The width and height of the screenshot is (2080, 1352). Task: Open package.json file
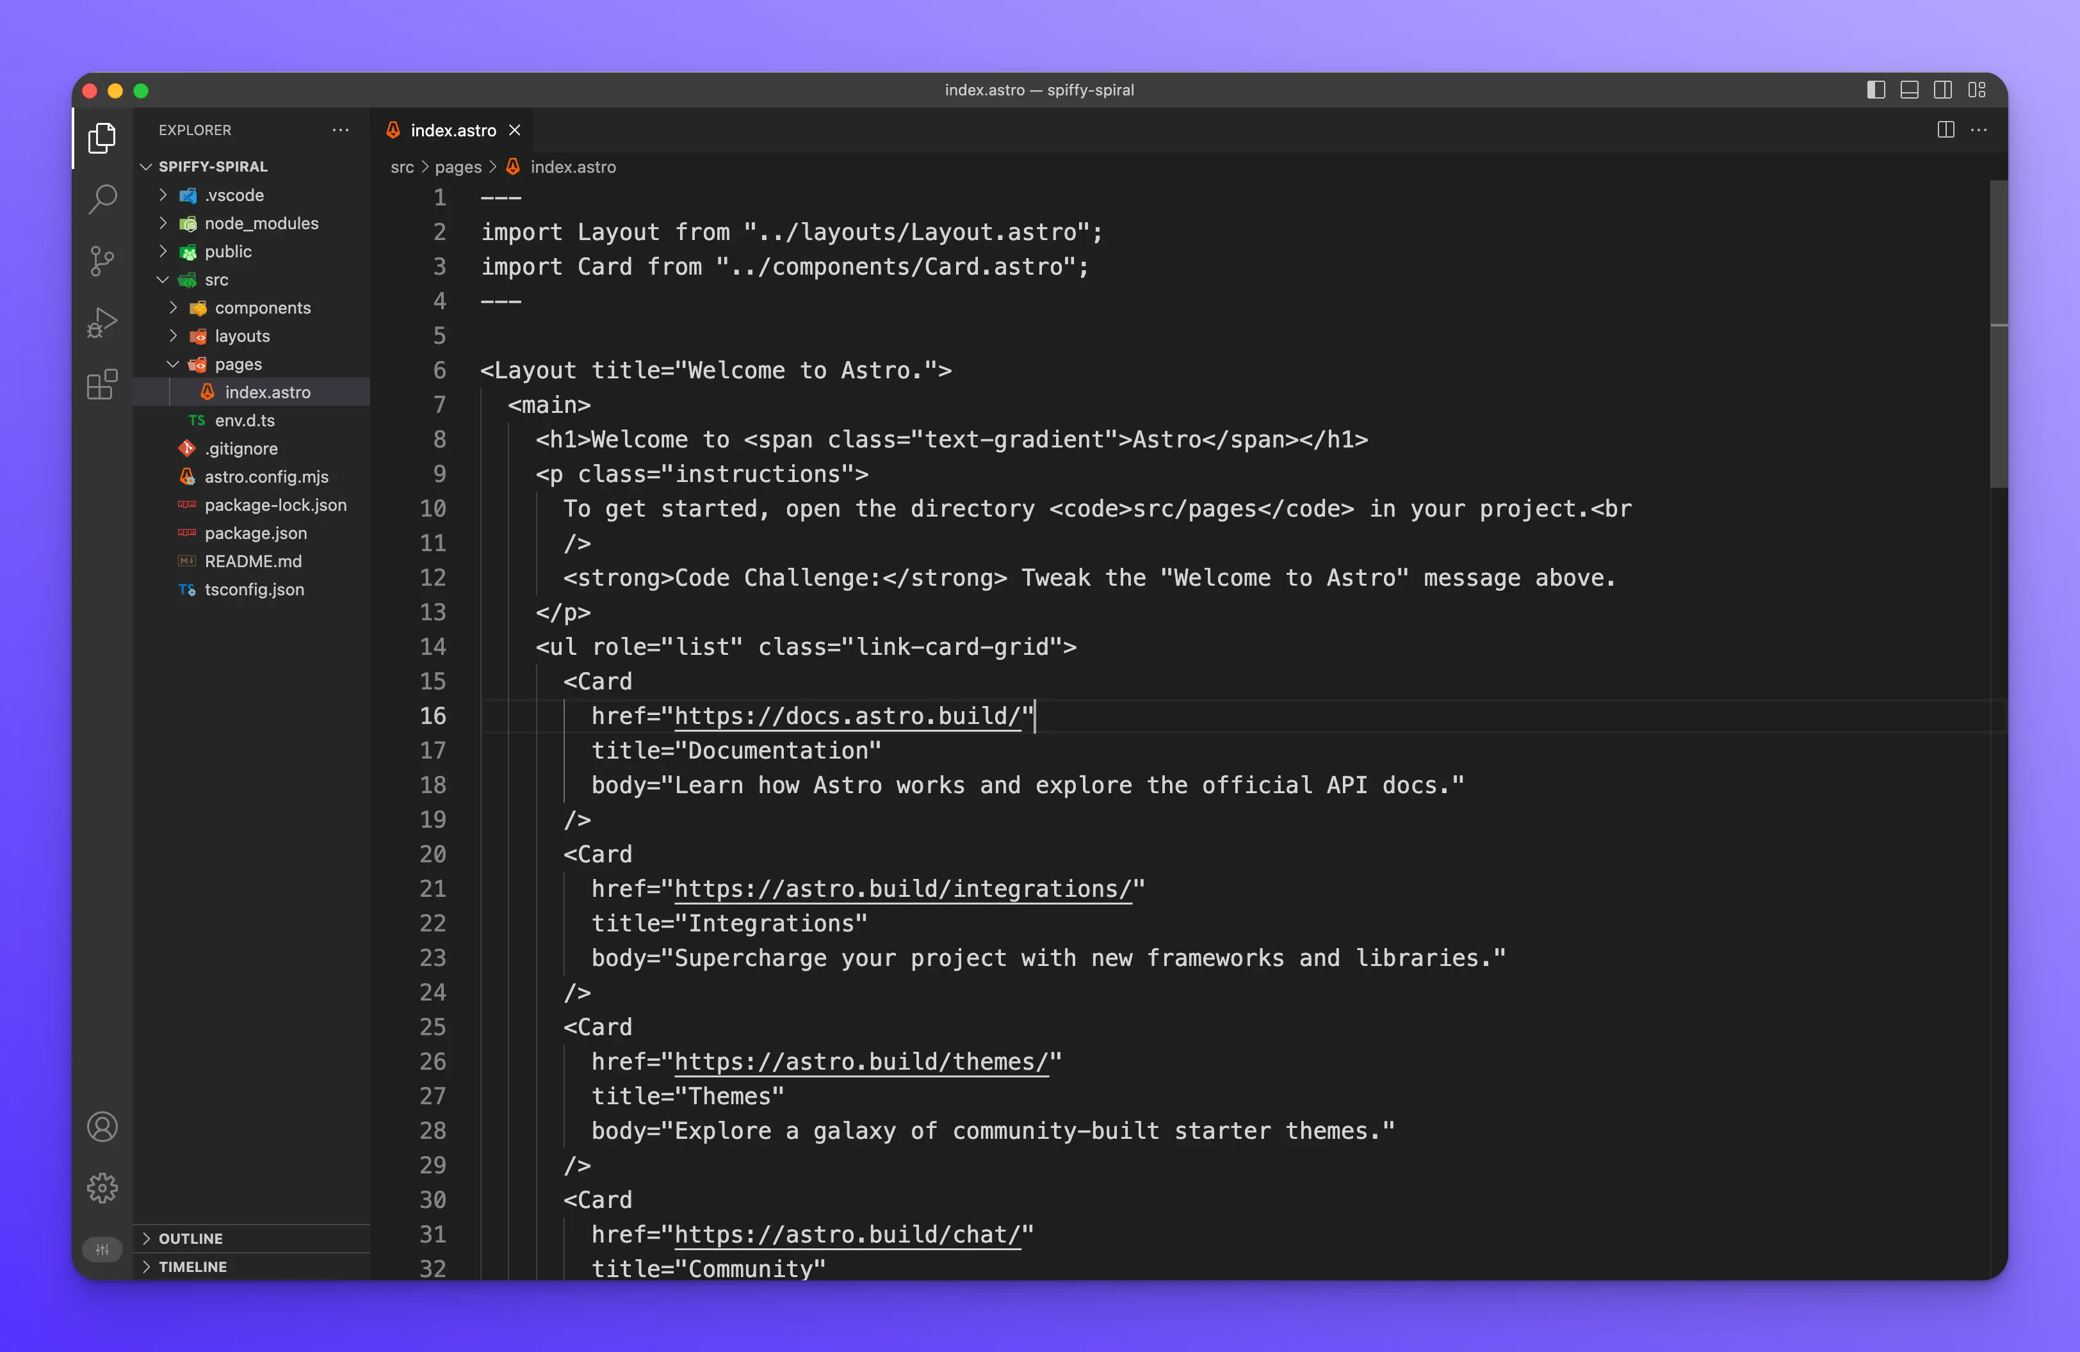[x=252, y=533]
